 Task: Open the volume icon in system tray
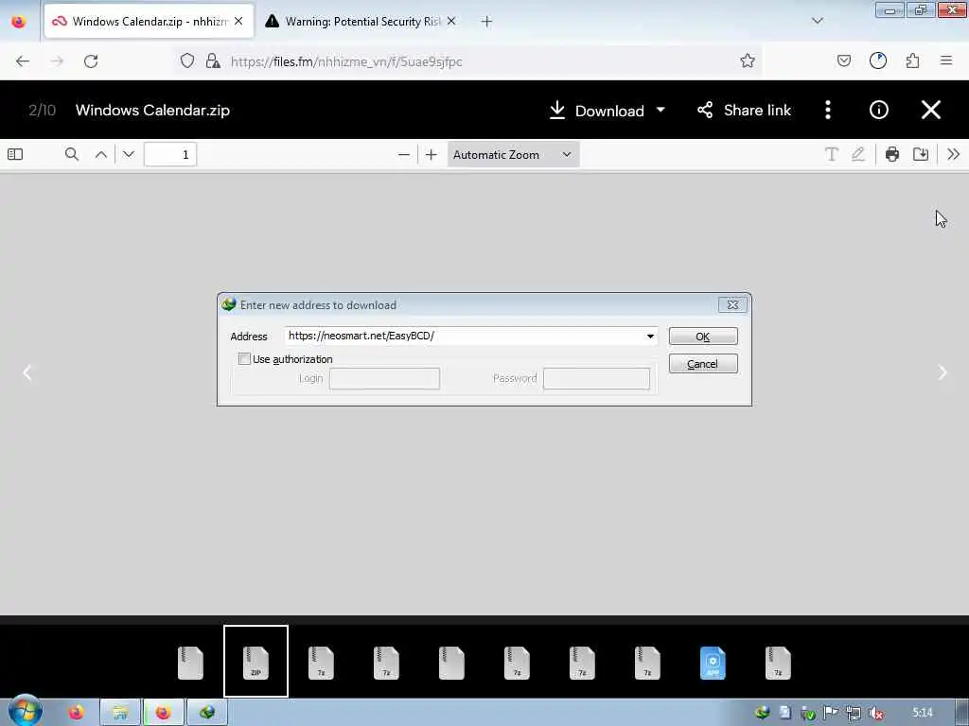coord(875,713)
